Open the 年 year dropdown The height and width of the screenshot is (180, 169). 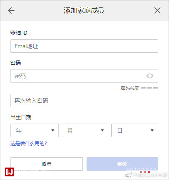pyautogui.click(x=34, y=130)
